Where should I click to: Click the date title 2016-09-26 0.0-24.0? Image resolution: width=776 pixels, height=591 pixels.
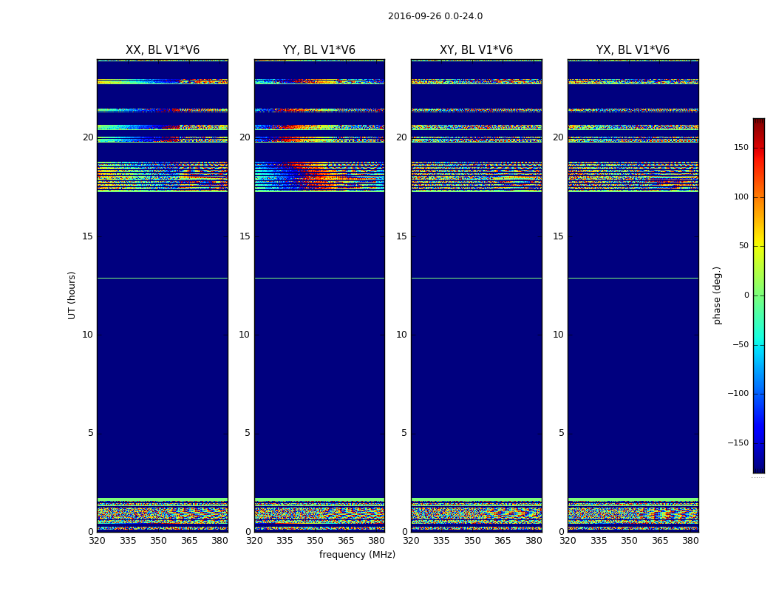(435, 16)
